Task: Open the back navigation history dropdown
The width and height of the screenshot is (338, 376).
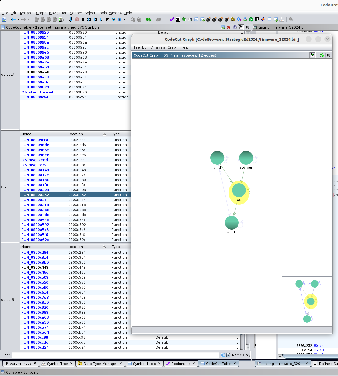Action: pos(18,19)
